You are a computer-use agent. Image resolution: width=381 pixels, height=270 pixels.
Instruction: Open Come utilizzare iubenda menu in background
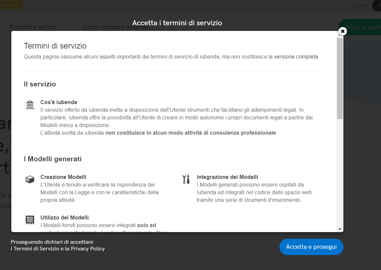(115, 27)
